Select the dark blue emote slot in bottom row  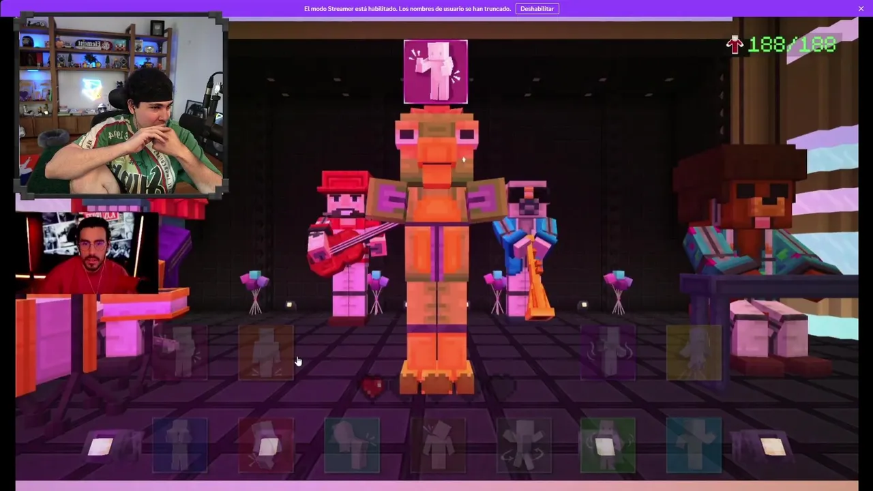[x=181, y=445]
